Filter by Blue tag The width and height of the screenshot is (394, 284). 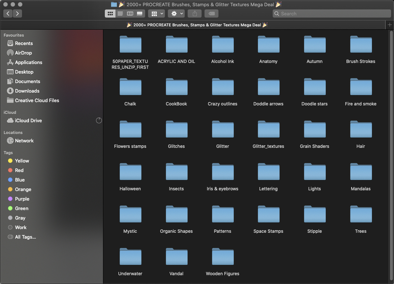(x=16, y=180)
